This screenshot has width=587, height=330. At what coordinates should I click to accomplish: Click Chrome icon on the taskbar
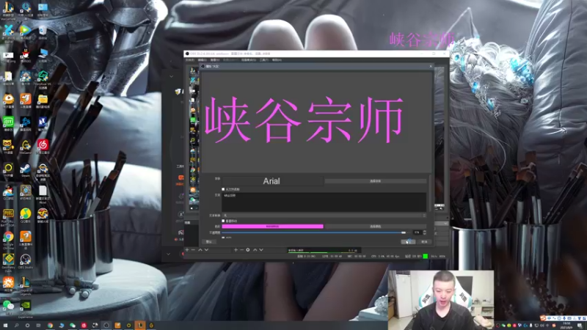(50, 326)
